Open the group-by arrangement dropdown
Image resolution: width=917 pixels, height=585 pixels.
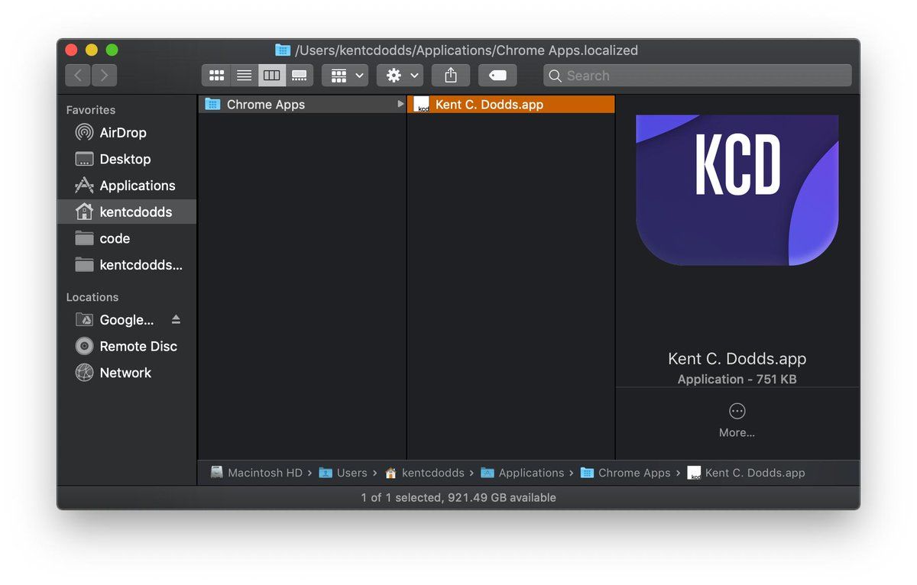click(x=345, y=76)
